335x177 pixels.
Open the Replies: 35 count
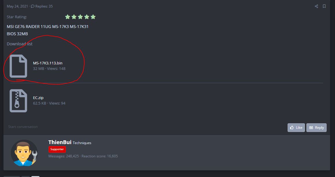click(42, 6)
